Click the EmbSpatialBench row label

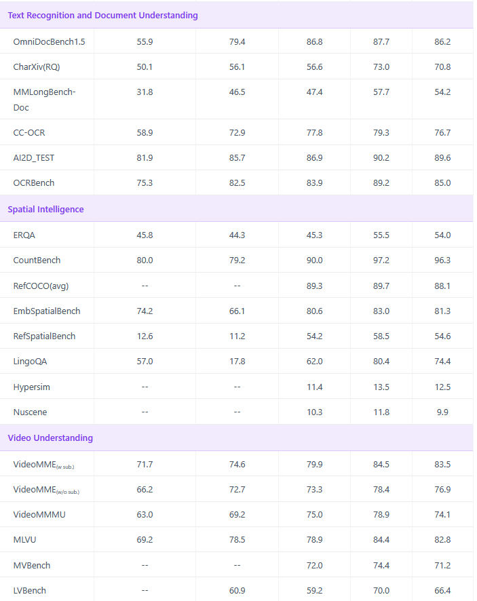tap(47, 311)
